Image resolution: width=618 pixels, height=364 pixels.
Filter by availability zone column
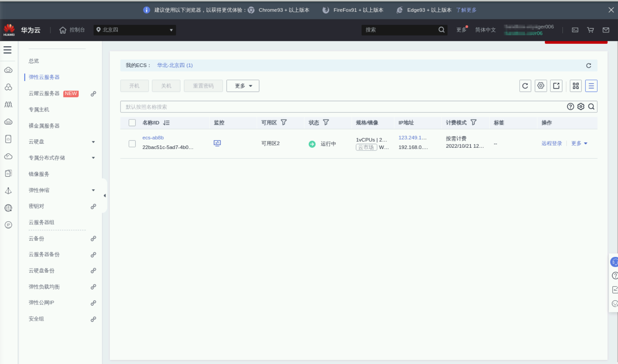(284, 123)
